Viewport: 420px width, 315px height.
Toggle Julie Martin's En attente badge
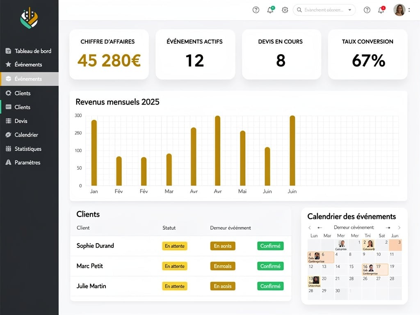[175, 286]
